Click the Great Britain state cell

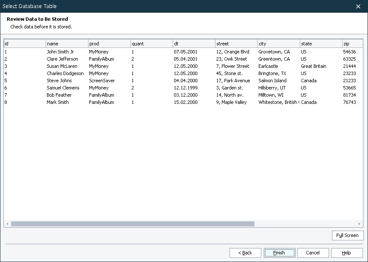tap(313, 66)
